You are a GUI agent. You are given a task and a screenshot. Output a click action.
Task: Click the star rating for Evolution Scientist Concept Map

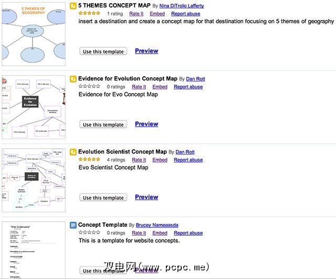[x=89, y=159]
